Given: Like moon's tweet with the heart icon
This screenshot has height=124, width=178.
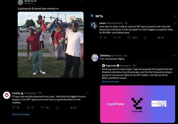Looking at the screenshot, I should (x=128, y=37).
